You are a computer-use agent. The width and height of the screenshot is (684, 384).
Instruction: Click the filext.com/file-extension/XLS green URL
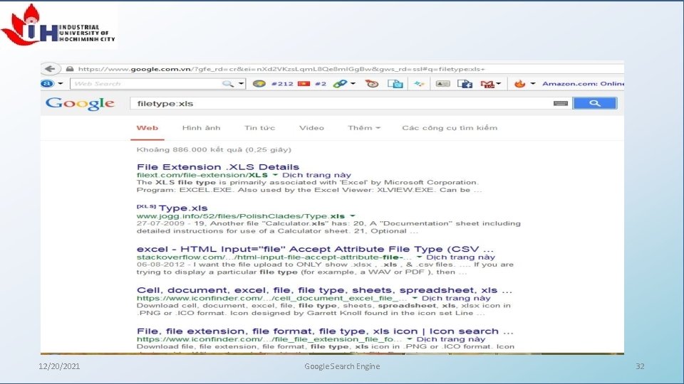(202, 175)
